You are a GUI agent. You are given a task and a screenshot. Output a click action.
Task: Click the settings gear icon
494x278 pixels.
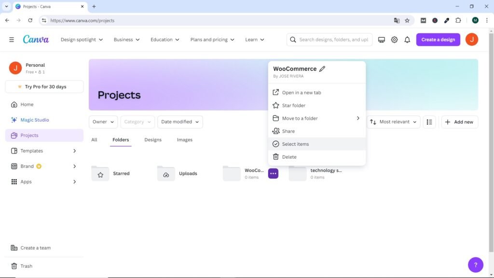pos(394,40)
